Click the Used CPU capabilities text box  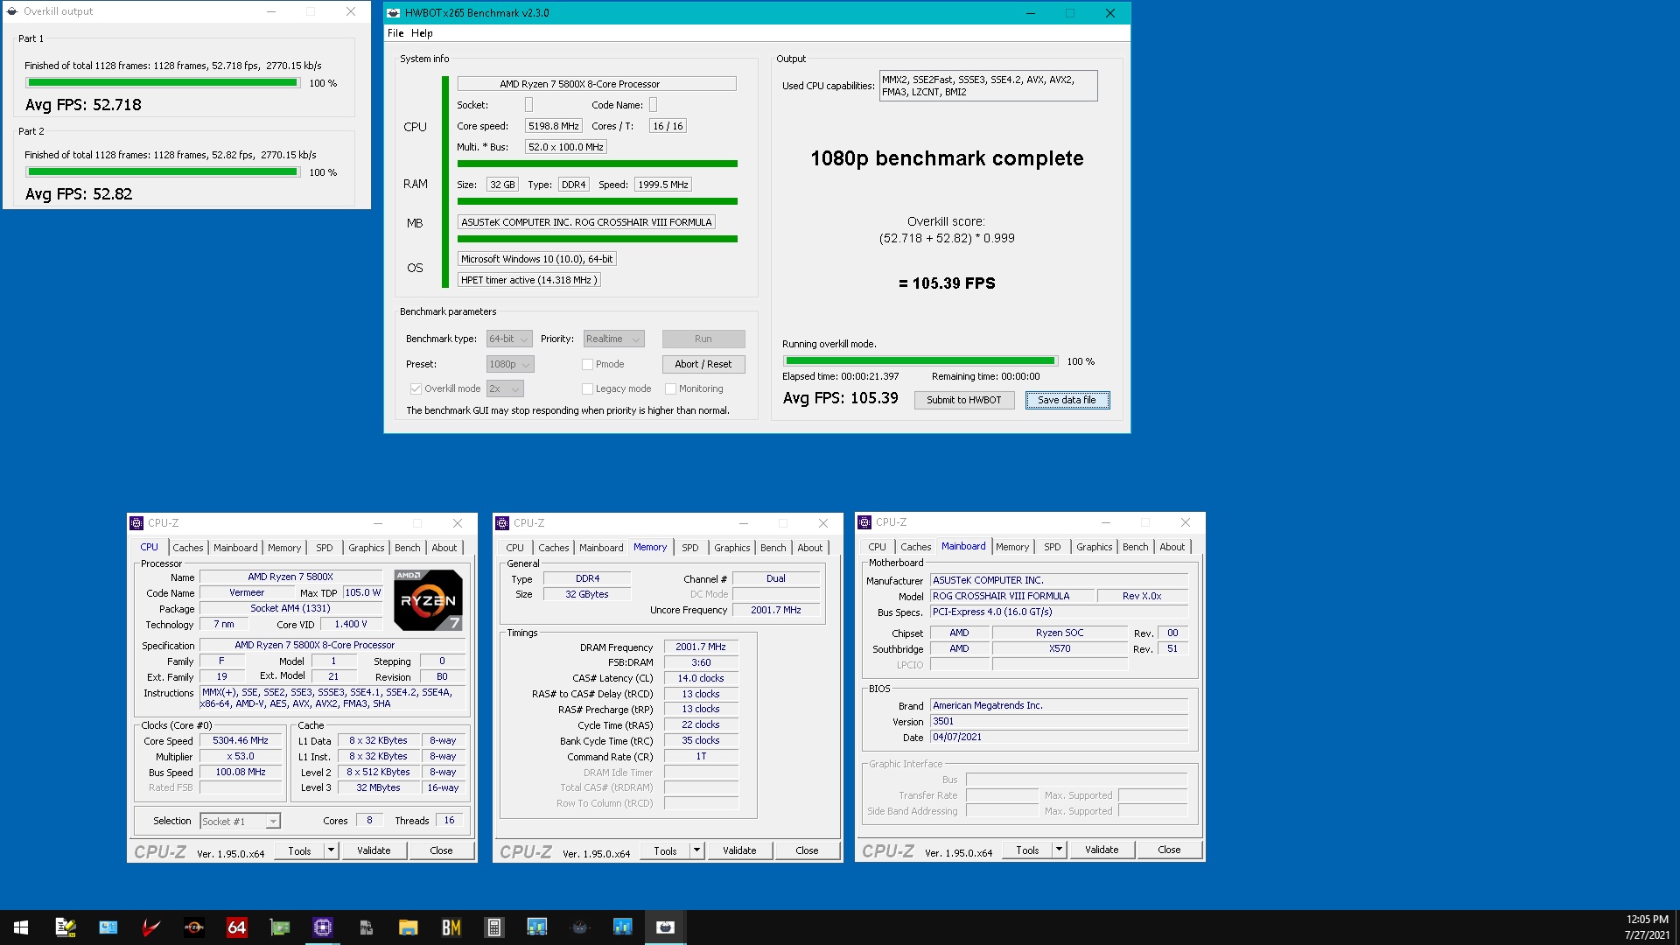coord(988,86)
